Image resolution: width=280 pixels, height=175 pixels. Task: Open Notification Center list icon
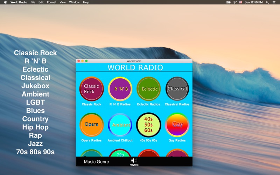coord(274,2)
